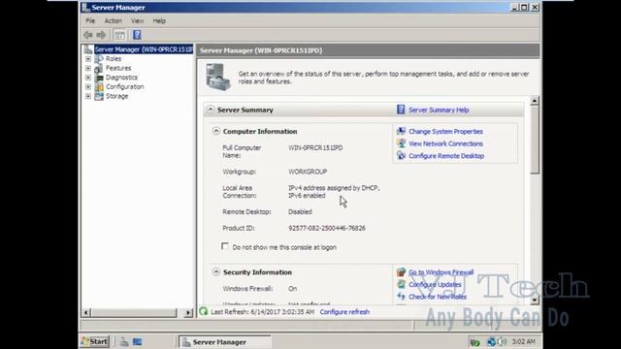621x349 pixels.
Task: Click Change System Properties link
Action: click(x=445, y=132)
